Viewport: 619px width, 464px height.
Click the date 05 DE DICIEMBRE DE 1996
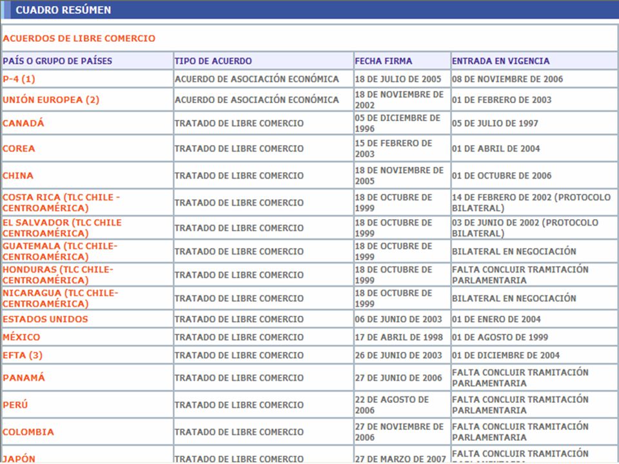(x=398, y=123)
